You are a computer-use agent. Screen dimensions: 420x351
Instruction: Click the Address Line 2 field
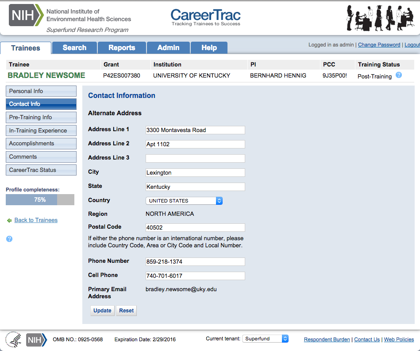(195, 144)
